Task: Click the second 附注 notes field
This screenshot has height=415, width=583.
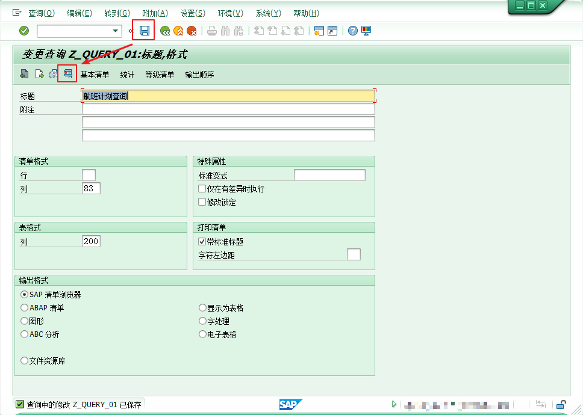Action: [x=228, y=122]
